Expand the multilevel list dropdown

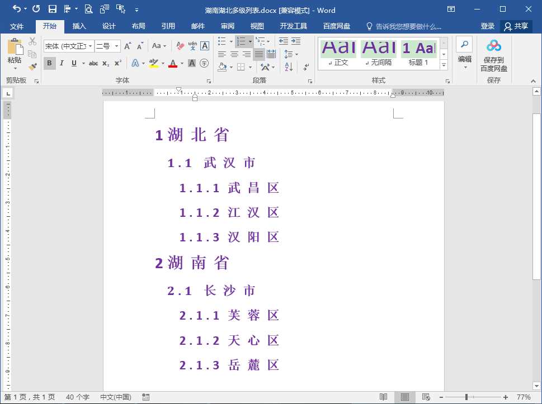268,41
